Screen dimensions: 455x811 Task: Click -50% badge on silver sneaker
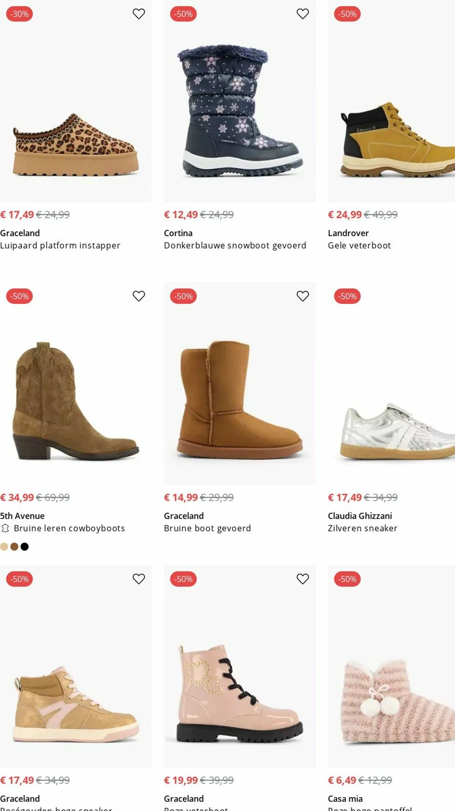point(347,296)
